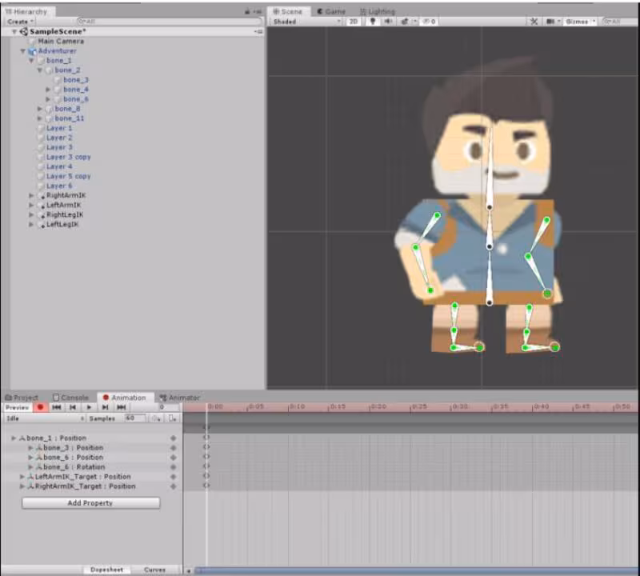
Task: Step to previous keyframe
Action: 73,407
